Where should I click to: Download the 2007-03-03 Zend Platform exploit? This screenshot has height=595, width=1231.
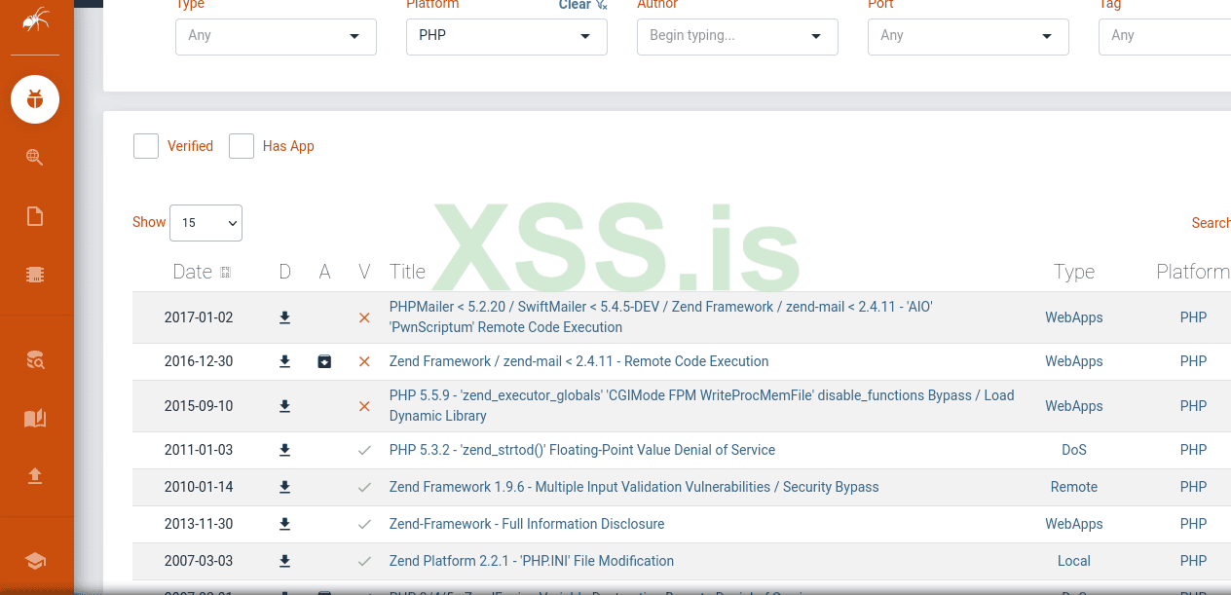(x=284, y=561)
